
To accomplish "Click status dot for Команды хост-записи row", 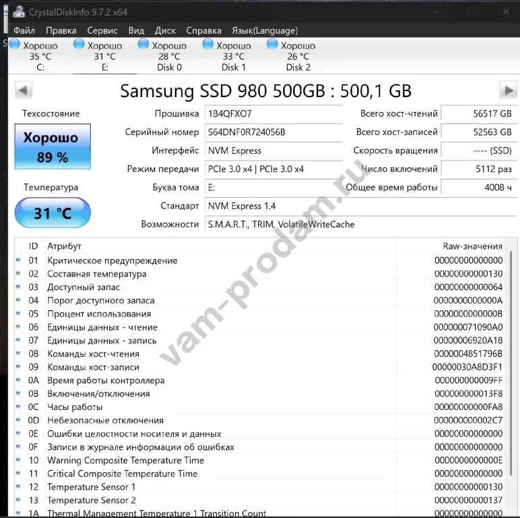I will tap(18, 367).
